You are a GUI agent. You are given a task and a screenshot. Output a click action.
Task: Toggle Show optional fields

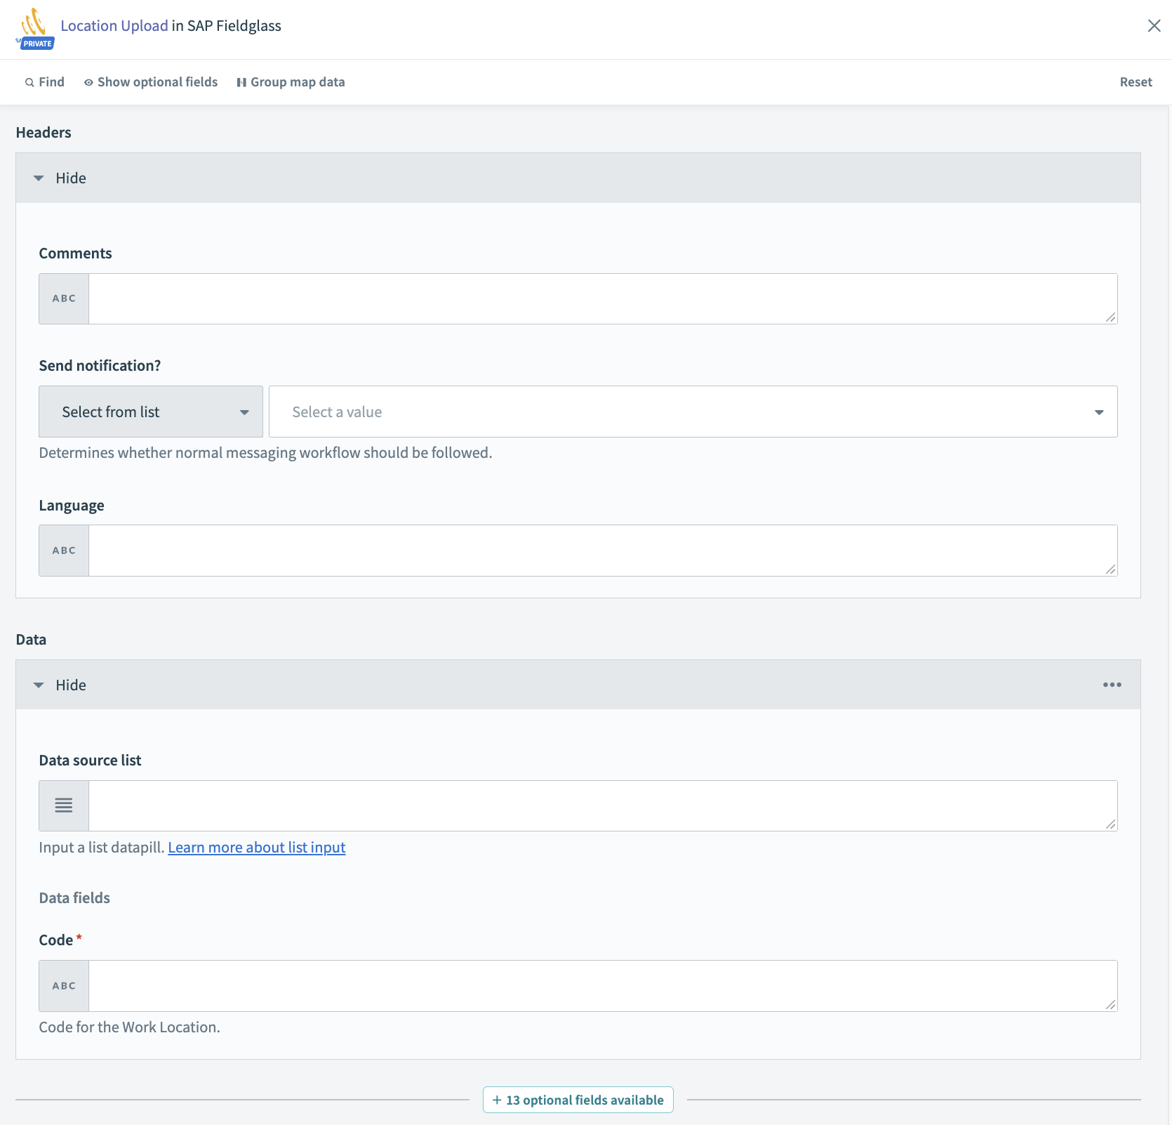pyautogui.click(x=150, y=82)
